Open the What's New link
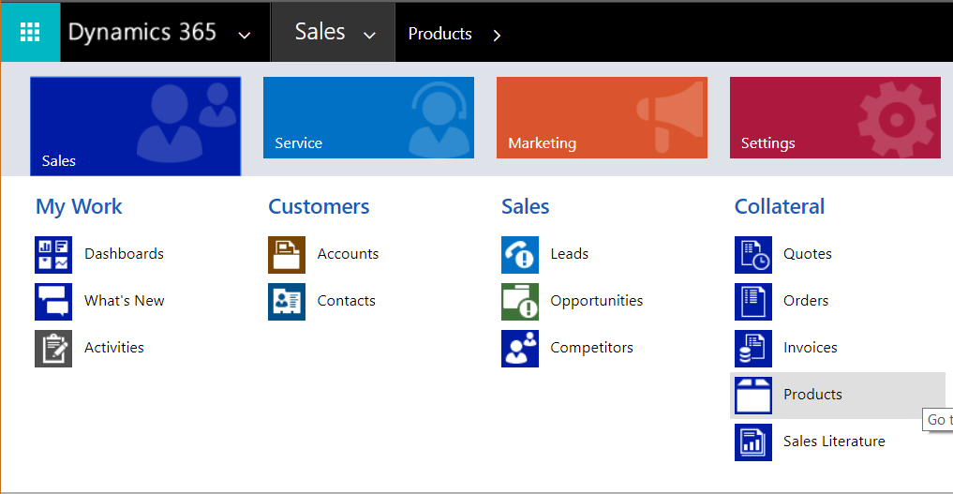This screenshot has width=953, height=494. point(124,300)
